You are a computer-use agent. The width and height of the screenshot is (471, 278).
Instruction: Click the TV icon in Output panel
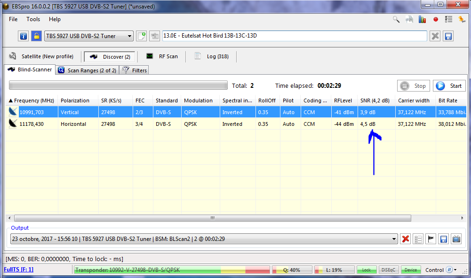[456, 239]
